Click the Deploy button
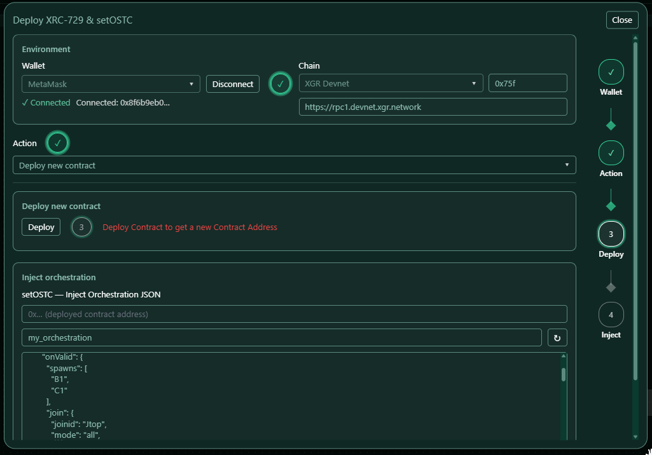This screenshot has width=652, height=455. pyautogui.click(x=41, y=227)
